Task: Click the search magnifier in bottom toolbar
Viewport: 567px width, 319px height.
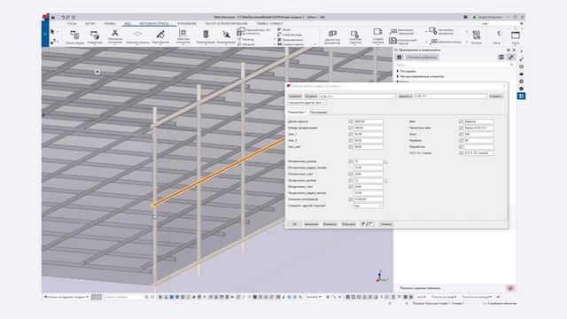Action: click(146, 297)
